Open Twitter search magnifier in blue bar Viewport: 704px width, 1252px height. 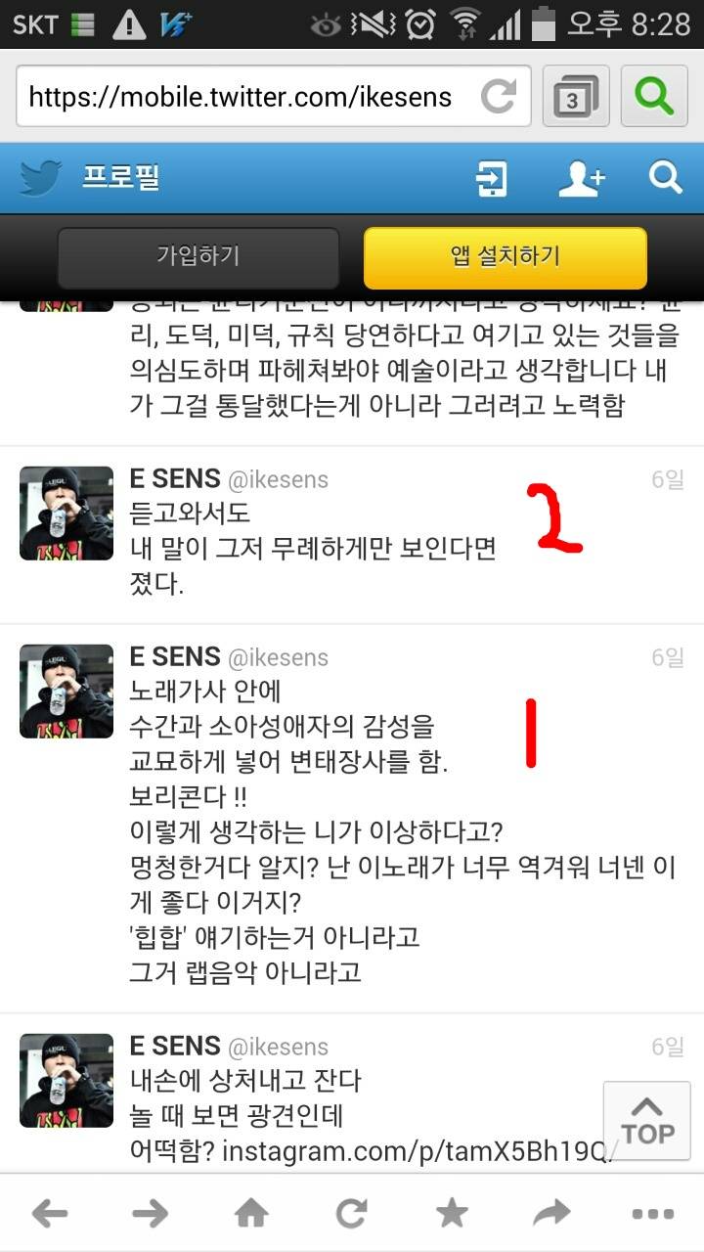coord(665,178)
